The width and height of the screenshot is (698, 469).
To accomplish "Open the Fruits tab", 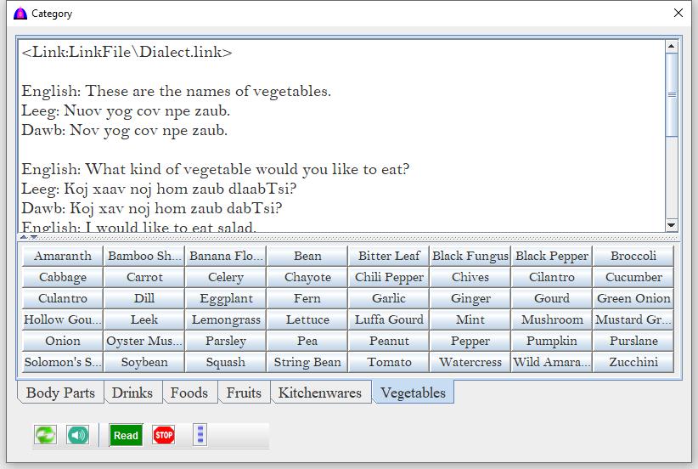I will 244,393.
